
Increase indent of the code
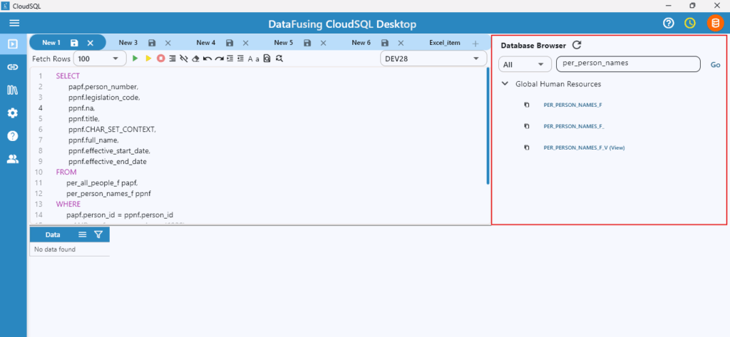click(x=230, y=58)
